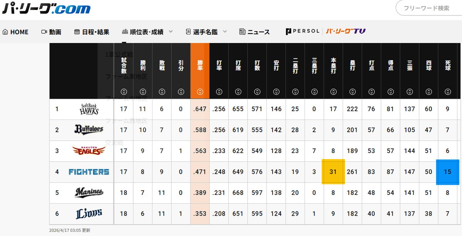Select 交流戦 in the dropdown list
462x236 pixels.
[x=115, y=143]
